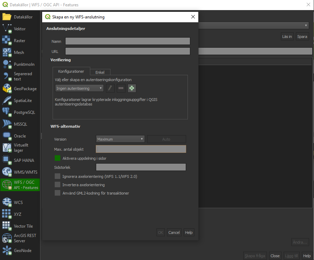The image size is (314, 260).
Task: Click the OK button
Action: click(x=160, y=233)
